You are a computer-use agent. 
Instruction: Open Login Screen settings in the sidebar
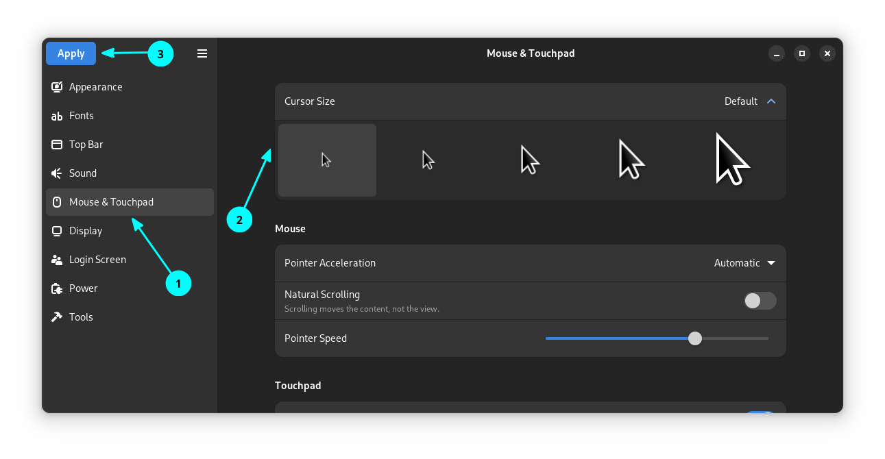coord(97,259)
